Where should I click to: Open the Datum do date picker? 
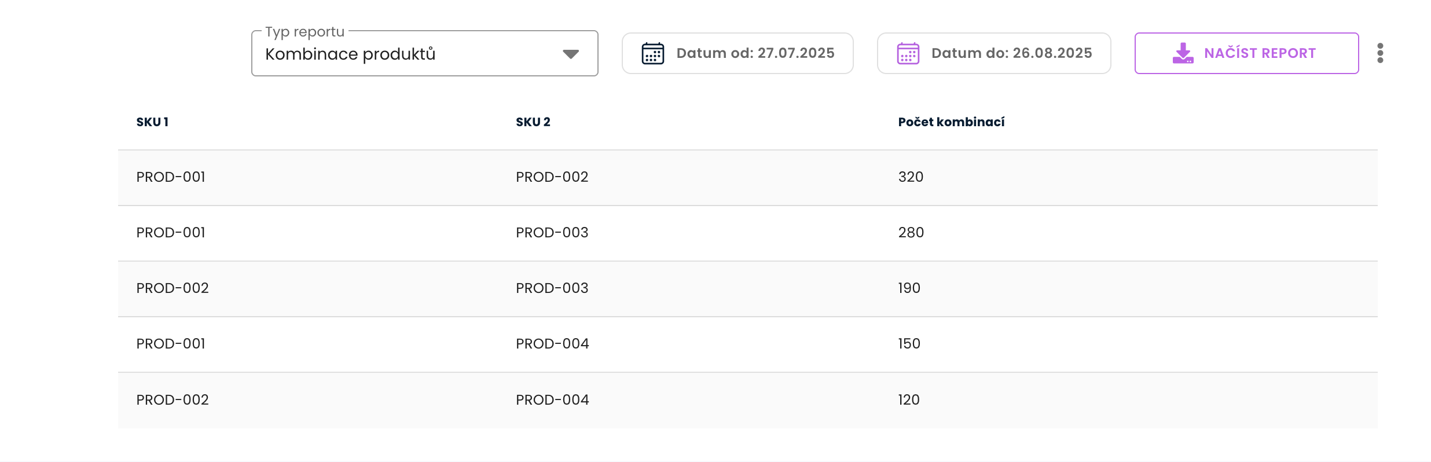(1011, 53)
